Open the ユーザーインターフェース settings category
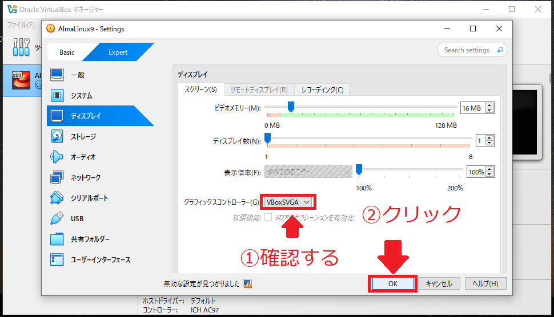Screen dimensions: 554x317 coord(100,260)
